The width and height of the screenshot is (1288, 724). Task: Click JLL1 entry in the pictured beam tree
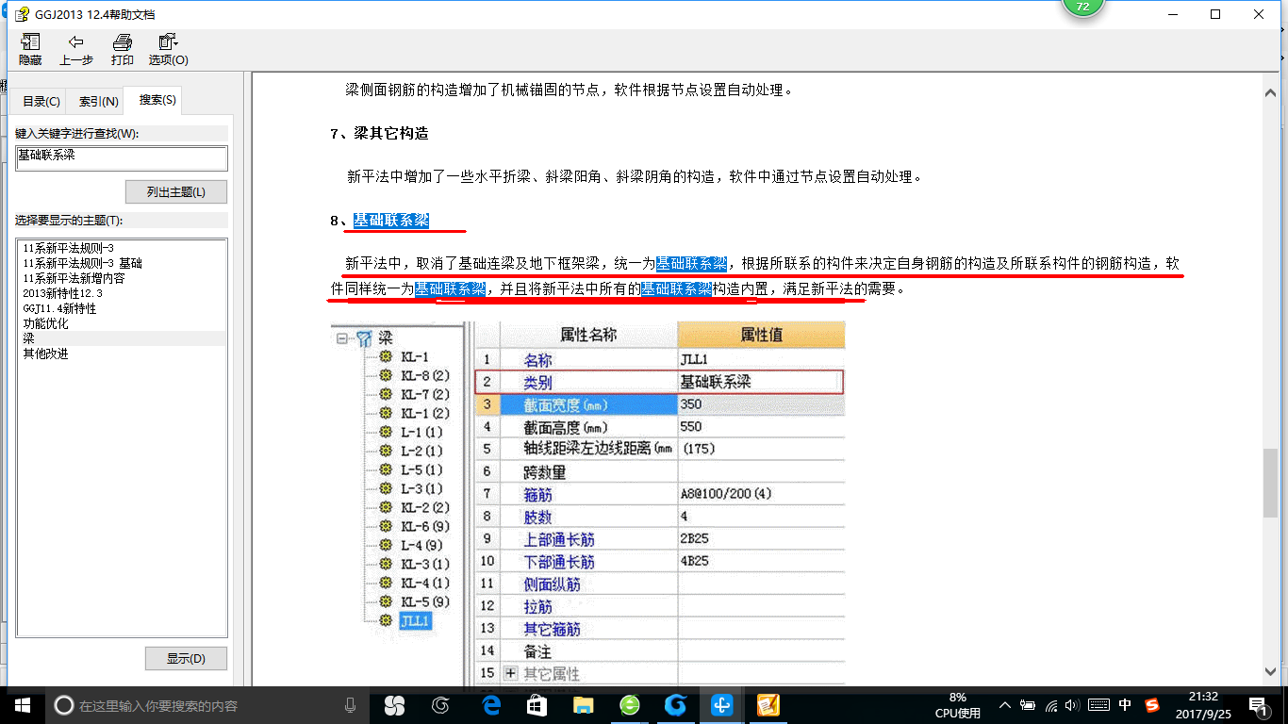coord(415,620)
